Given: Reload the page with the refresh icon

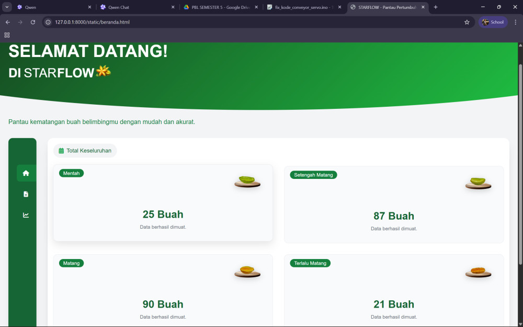Looking at the screenshot, I should point(33,22).
